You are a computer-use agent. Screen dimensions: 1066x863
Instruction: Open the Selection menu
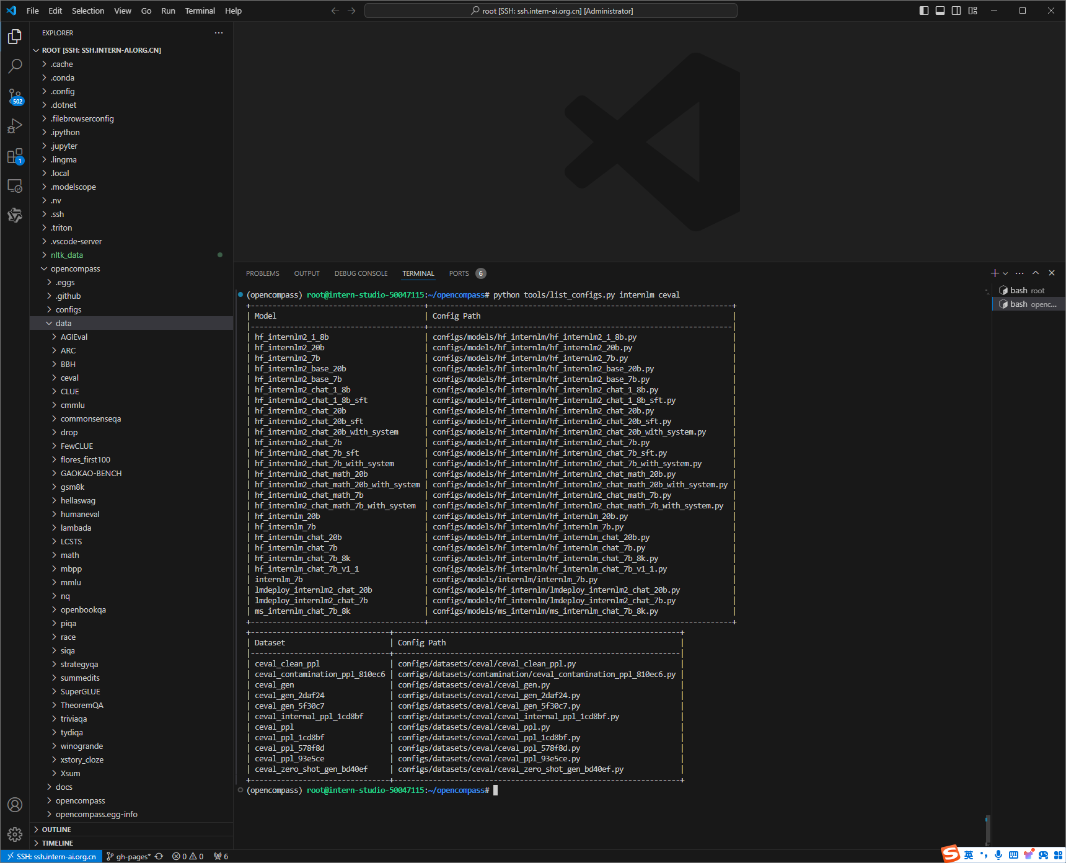[x=88, y=11]
